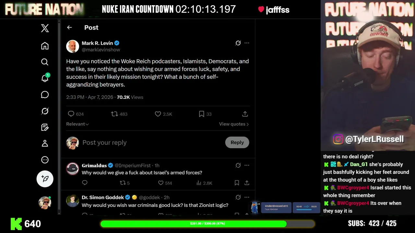Open the Messages chat icon
415x233 pixels.
45,94
